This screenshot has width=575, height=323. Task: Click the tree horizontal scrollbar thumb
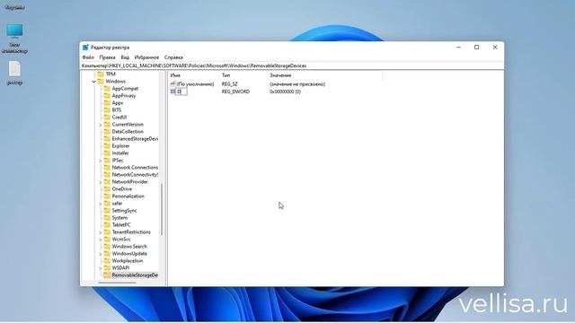click(x=117, y=283)
